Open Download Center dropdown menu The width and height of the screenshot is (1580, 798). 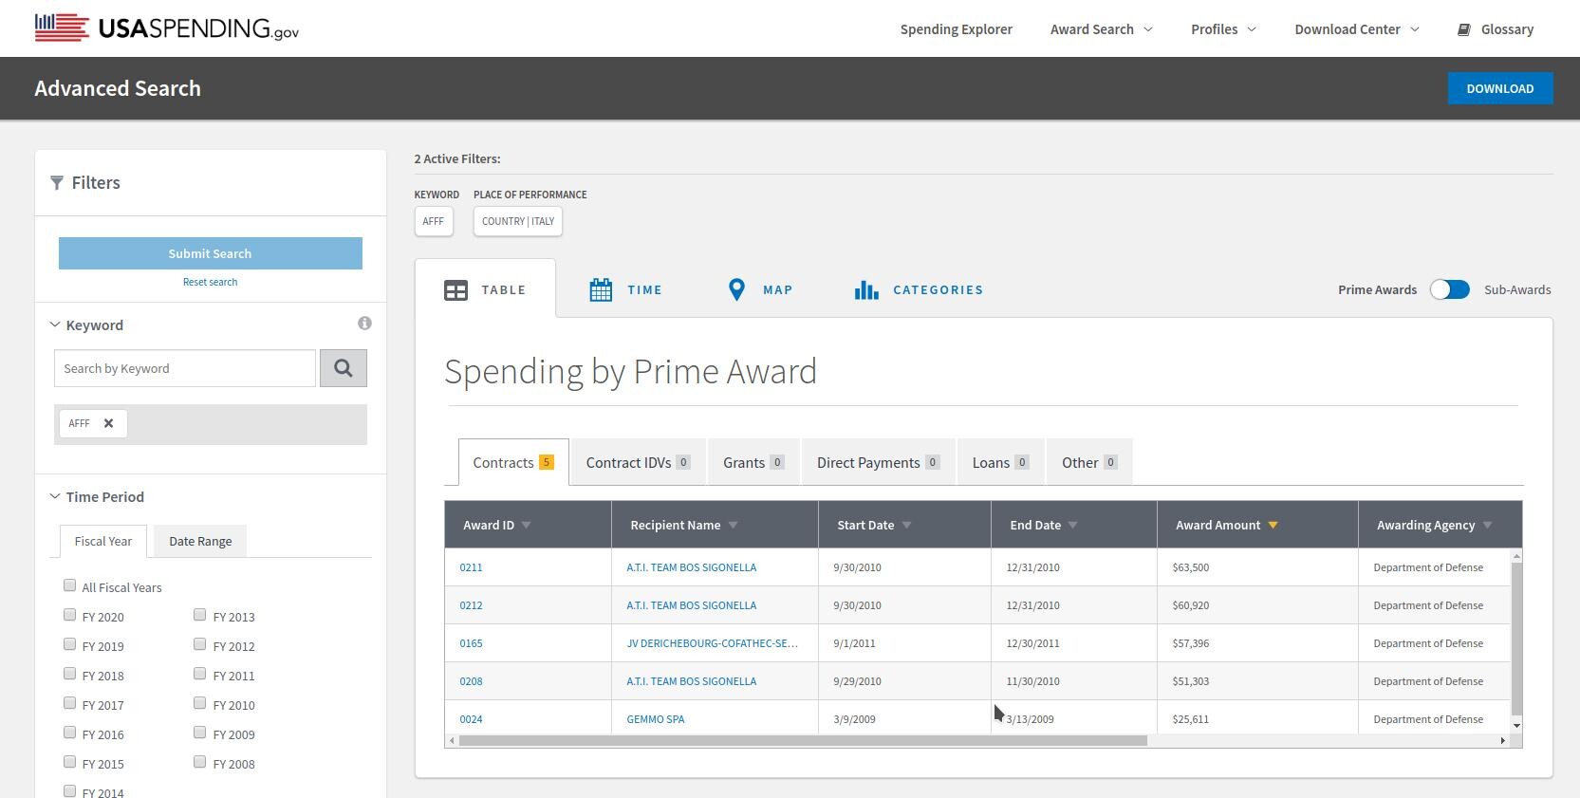pyautogui.click(x=1357, y=29)
